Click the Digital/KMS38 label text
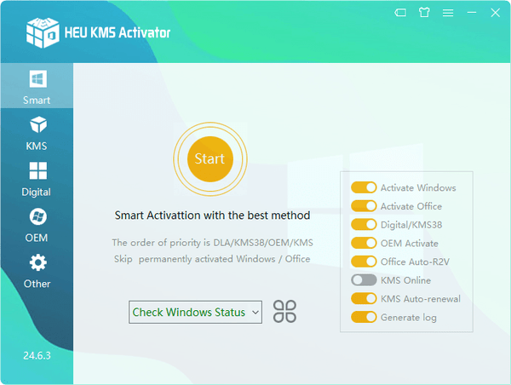511x385 pixels. (411, 225)
